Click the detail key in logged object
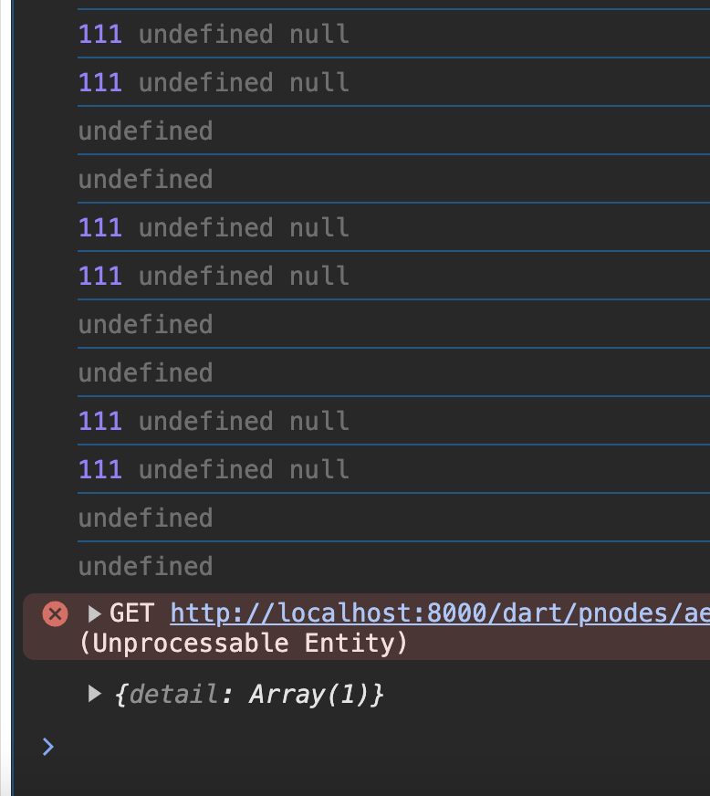 (173, 694)
